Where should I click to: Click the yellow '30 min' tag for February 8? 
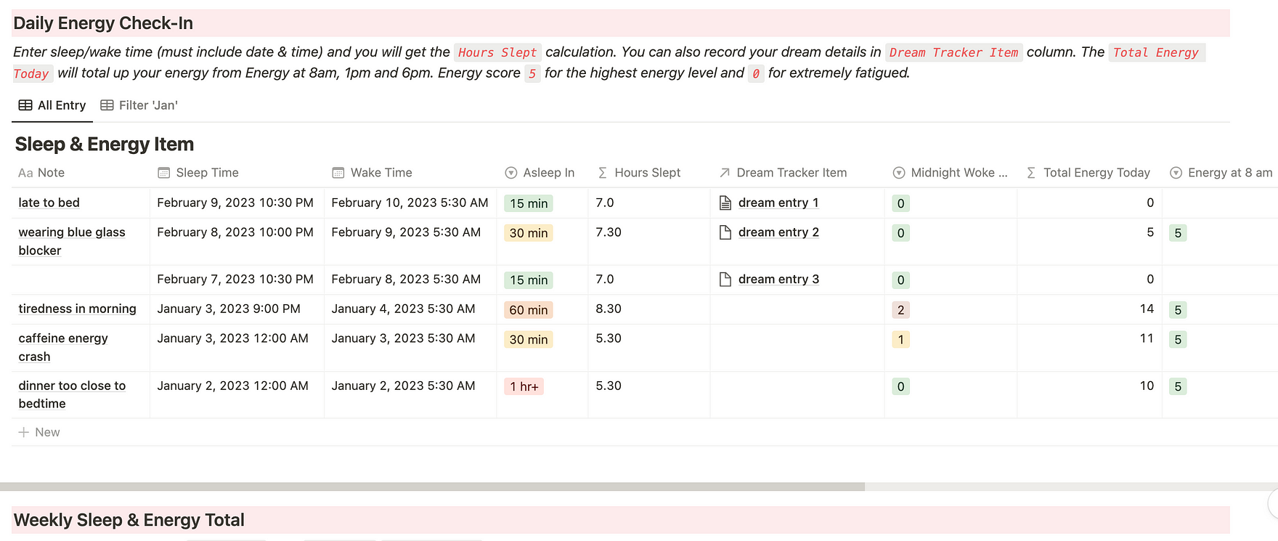pyautogui.click(x=529, y=233)
